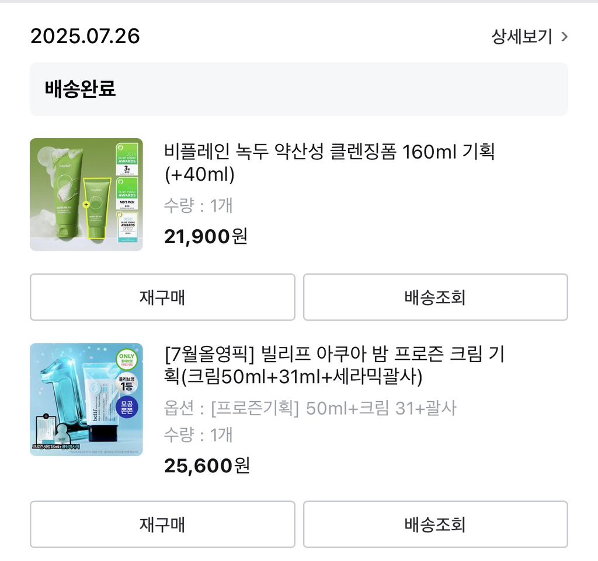598x561 pixels.
Task: Open the 상세보기 order details link
Action: 521,37
